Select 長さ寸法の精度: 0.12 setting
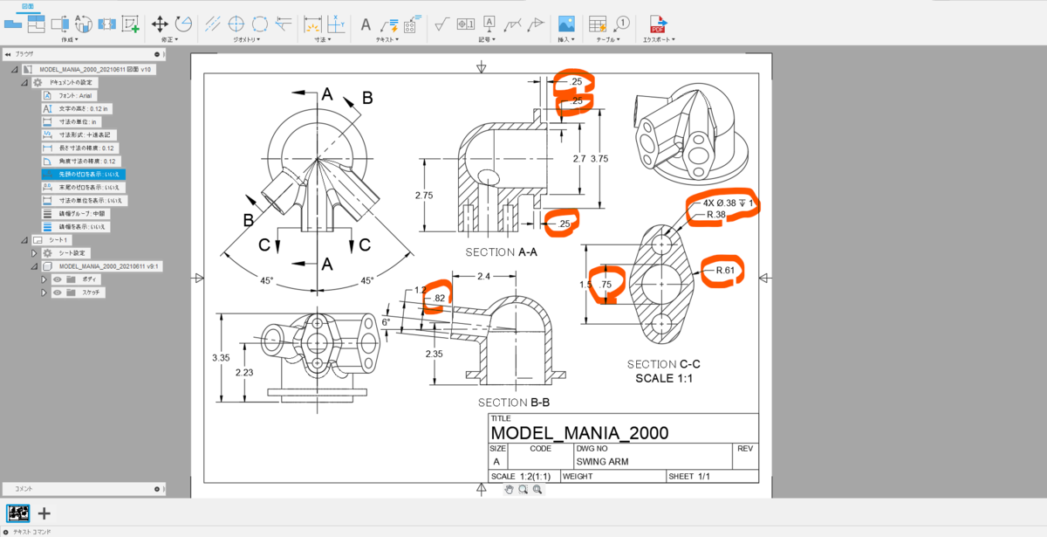This screenshot has height=537, width=1047. [79, 148]
